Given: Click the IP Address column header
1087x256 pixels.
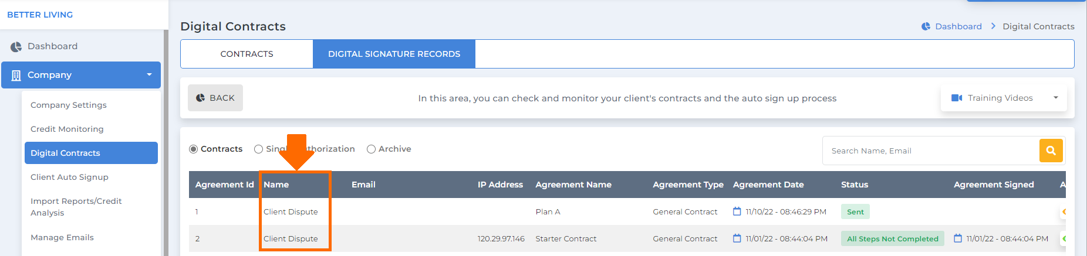Looking at the screenshot, I should (x=500, y=185).
